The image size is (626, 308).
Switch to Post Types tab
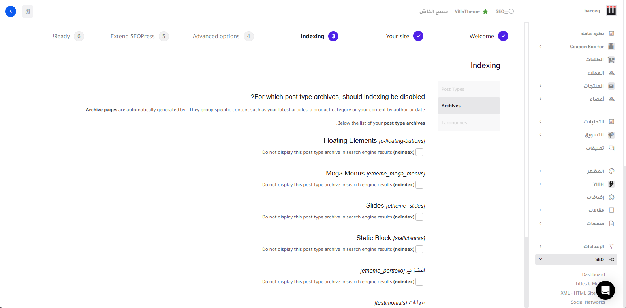(469, 89)
